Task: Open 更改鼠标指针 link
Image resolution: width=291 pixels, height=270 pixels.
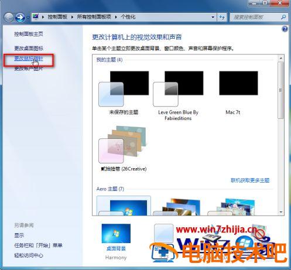Action: 29,59
